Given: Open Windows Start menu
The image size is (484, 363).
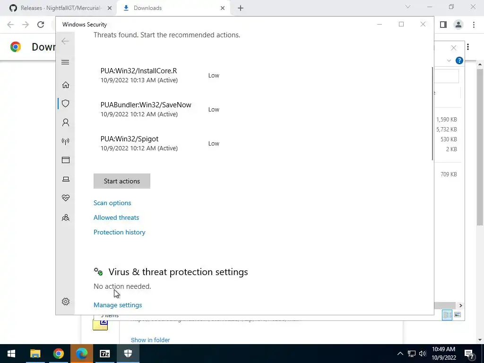Looking at the screenshot, I should click(x=11, y=354).
